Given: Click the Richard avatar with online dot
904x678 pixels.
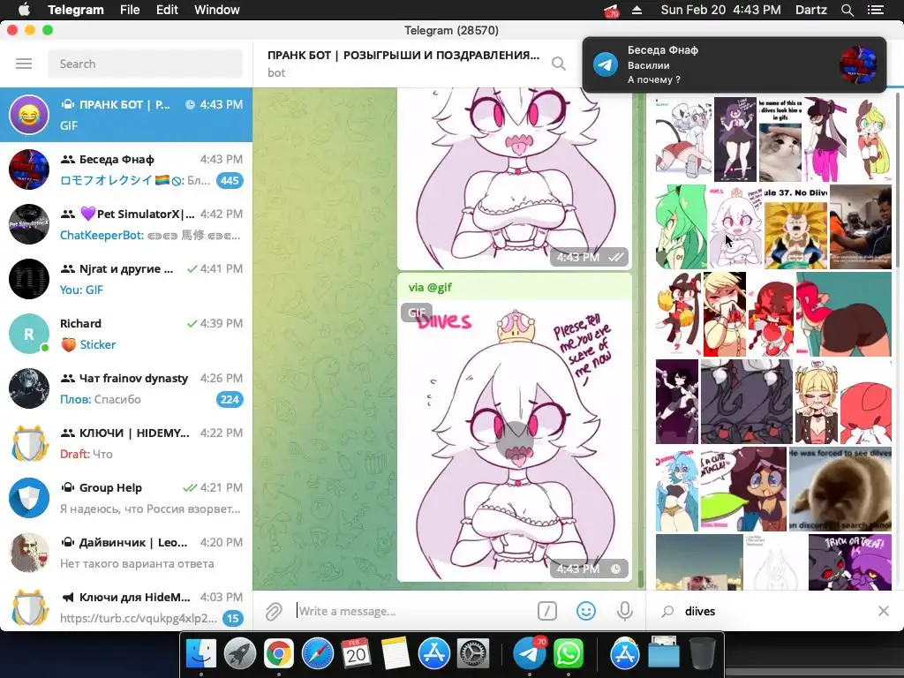Looking at the screenshot, I should coord(29,334).
